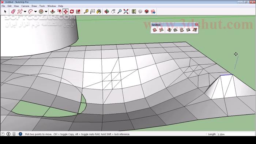
Task: Pick the Sandbox Drape tool
Action: 182,30
